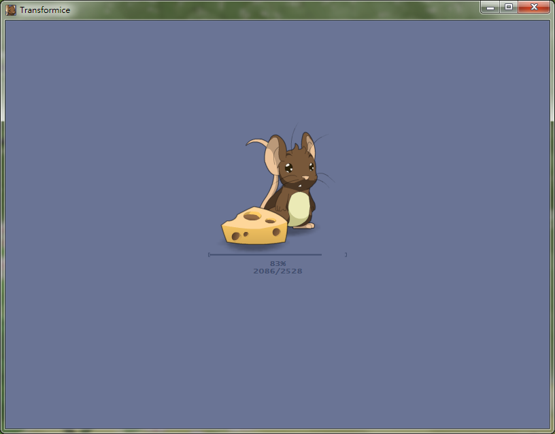Image resolution: width=555 pixels, height=434 pixels.
Task: Minimize the Transformice window
Action: point(490,7)
